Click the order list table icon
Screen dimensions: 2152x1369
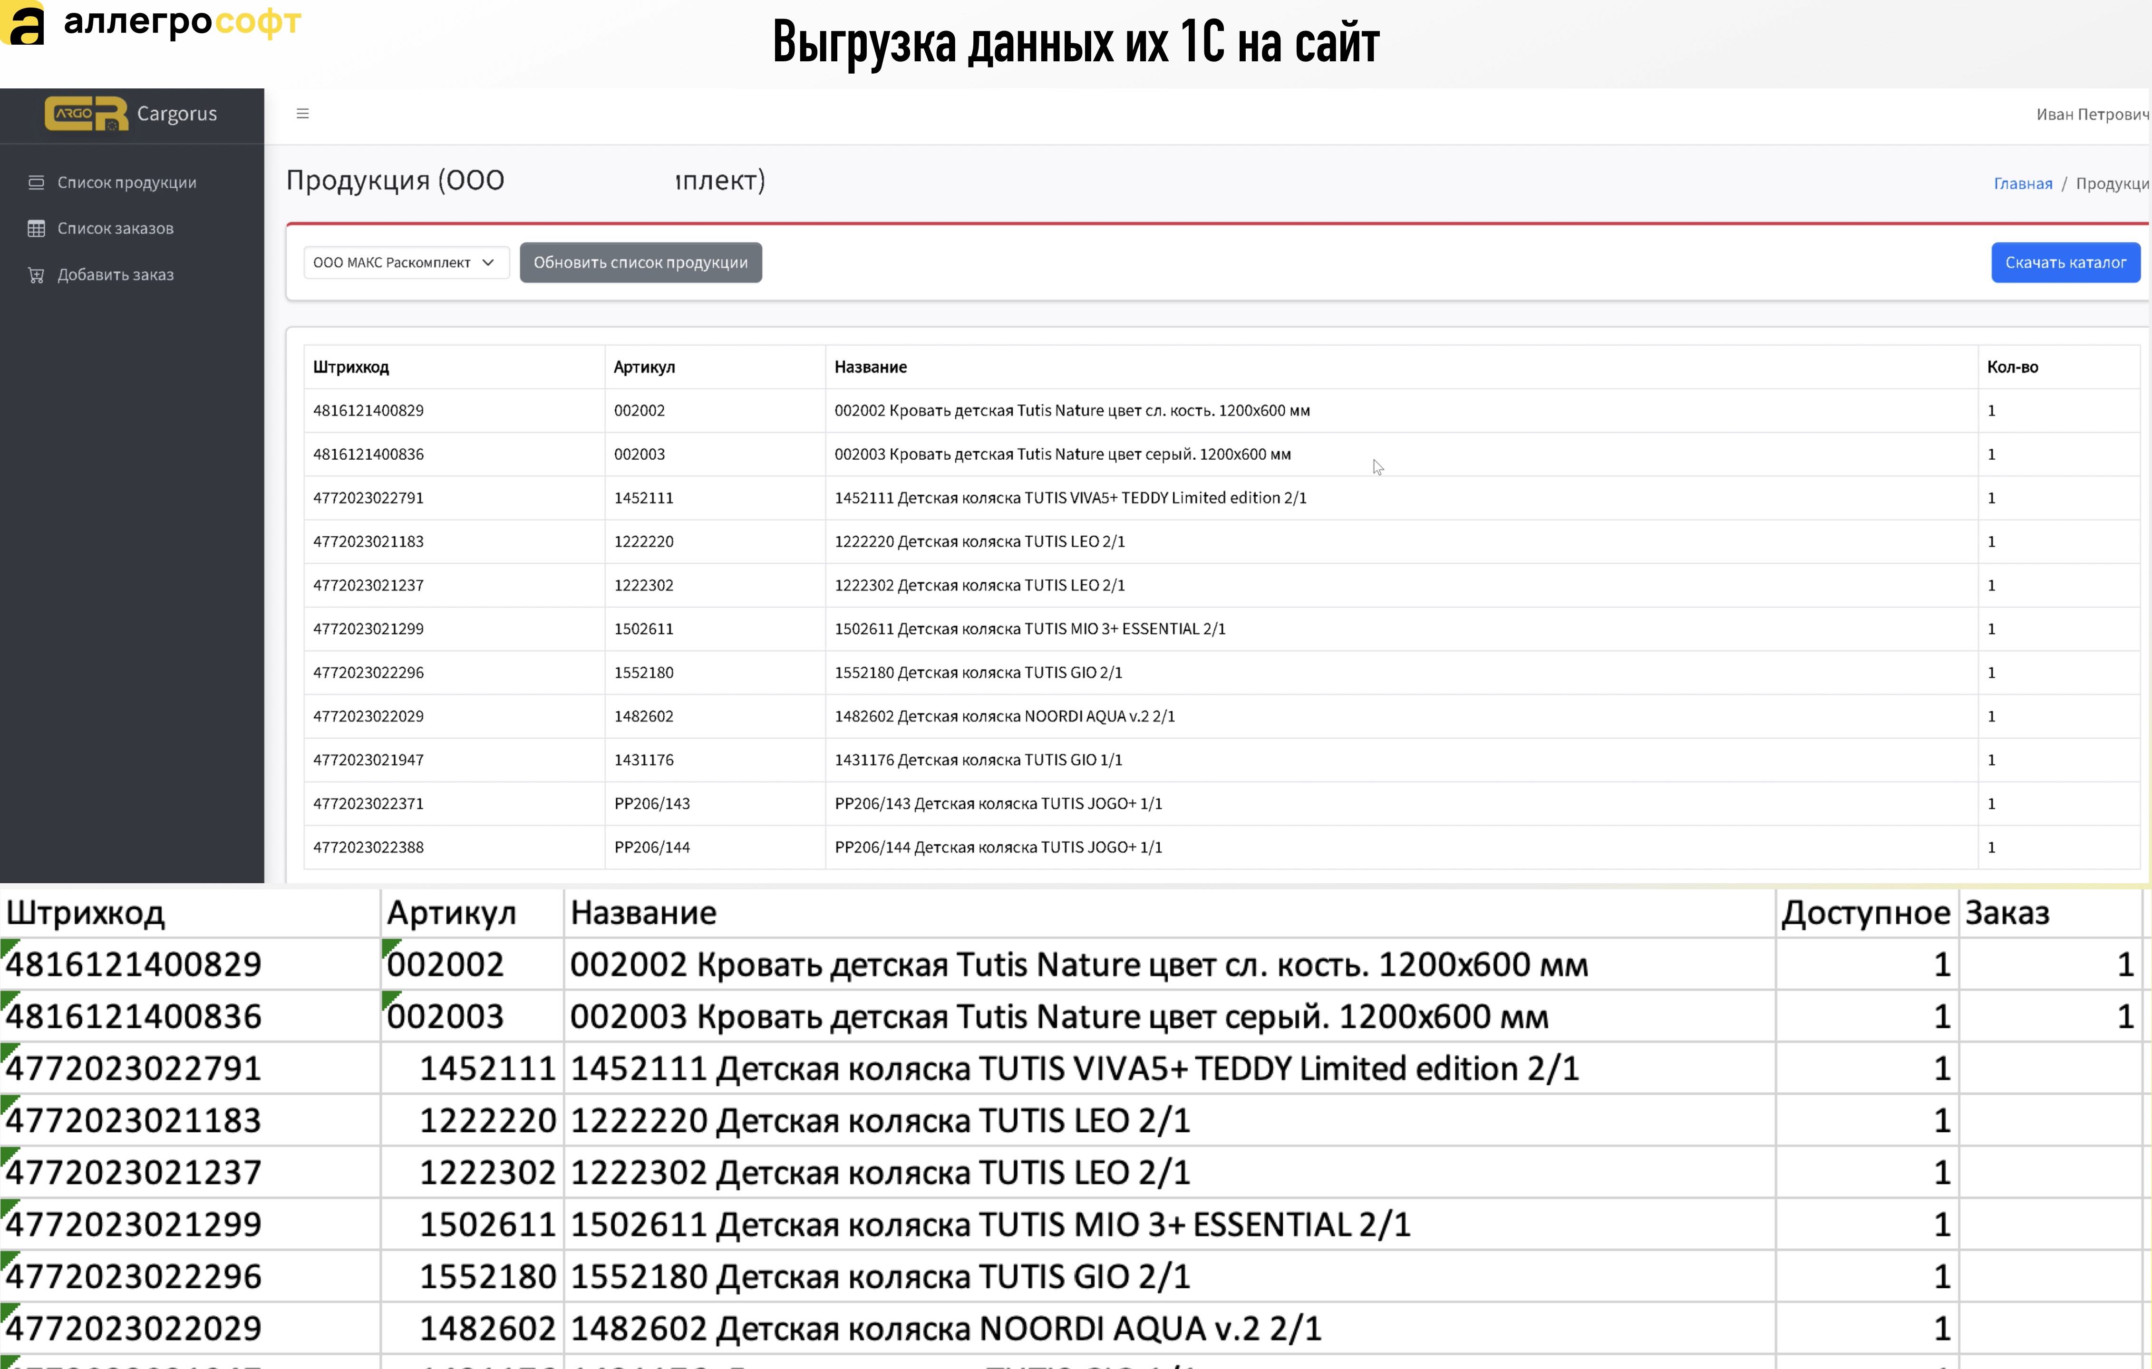(x=36, y=229)
